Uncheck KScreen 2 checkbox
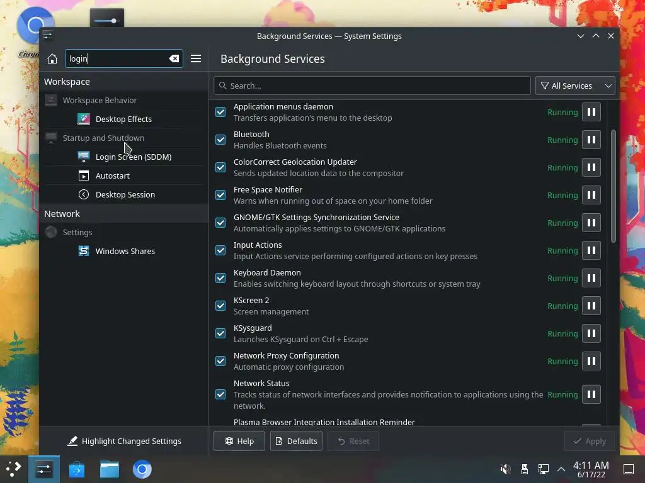The height and width of the screenshot is (483, 645). tap(220, 306)
